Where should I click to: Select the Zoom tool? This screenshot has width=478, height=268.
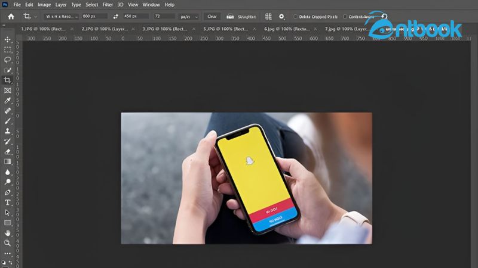pyautogui.click(x=7, y=243)
